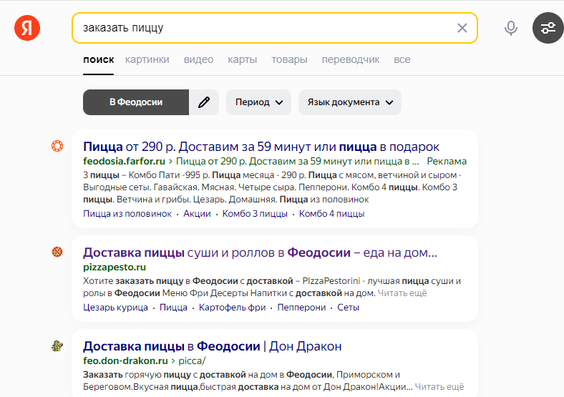Open the "Пицца от 290 р." ad title
564x397 pixels.
[261, 147]
